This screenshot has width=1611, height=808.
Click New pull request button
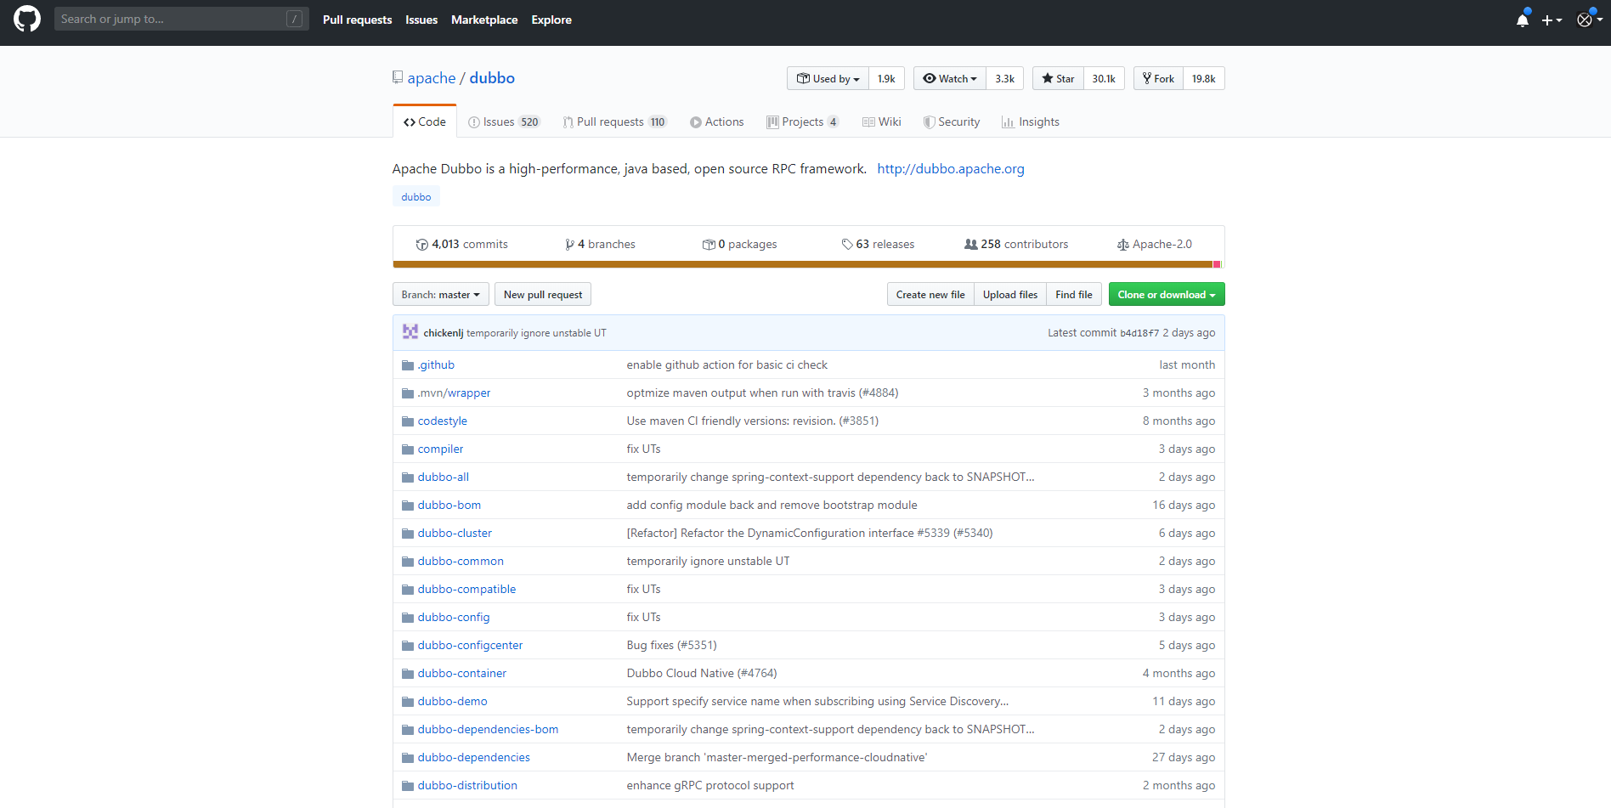click(543, 295)
